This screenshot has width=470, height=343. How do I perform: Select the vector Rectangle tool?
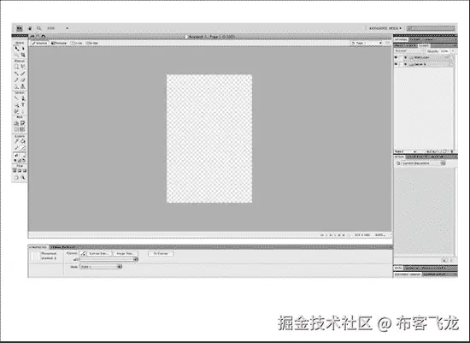point(17,104)
